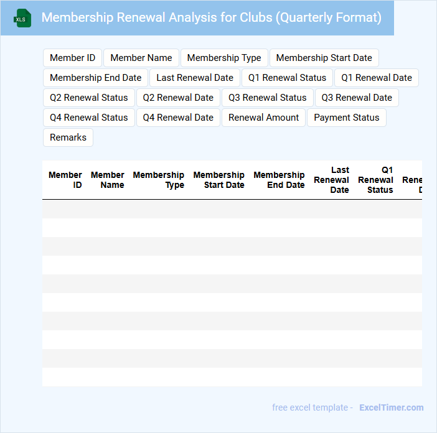The width and height of the screenshot is (437, 433).
Task: Click the green XLS file icon
Action: click(x=22, y=18)
